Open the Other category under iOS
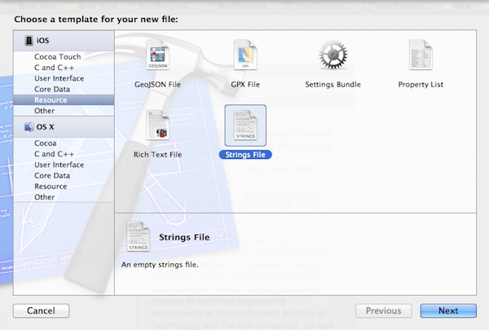The height and width of the screenshot is (330, 489). [x=45, y=111]
